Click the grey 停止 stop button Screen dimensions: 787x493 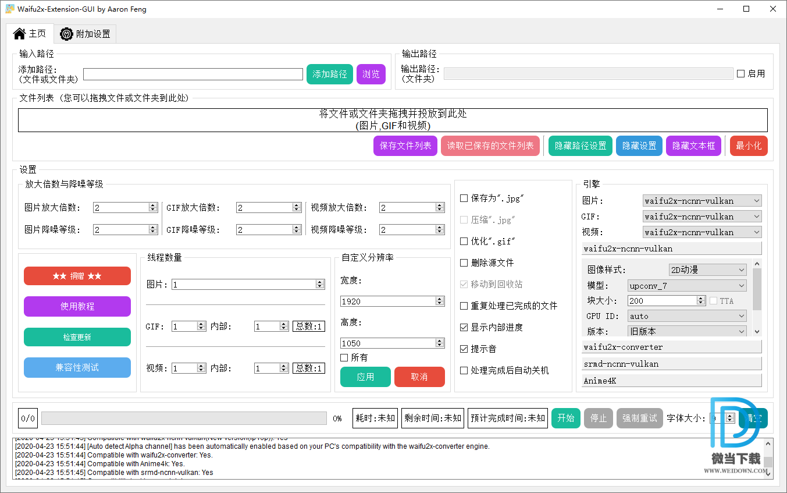[x=599, y=418]
